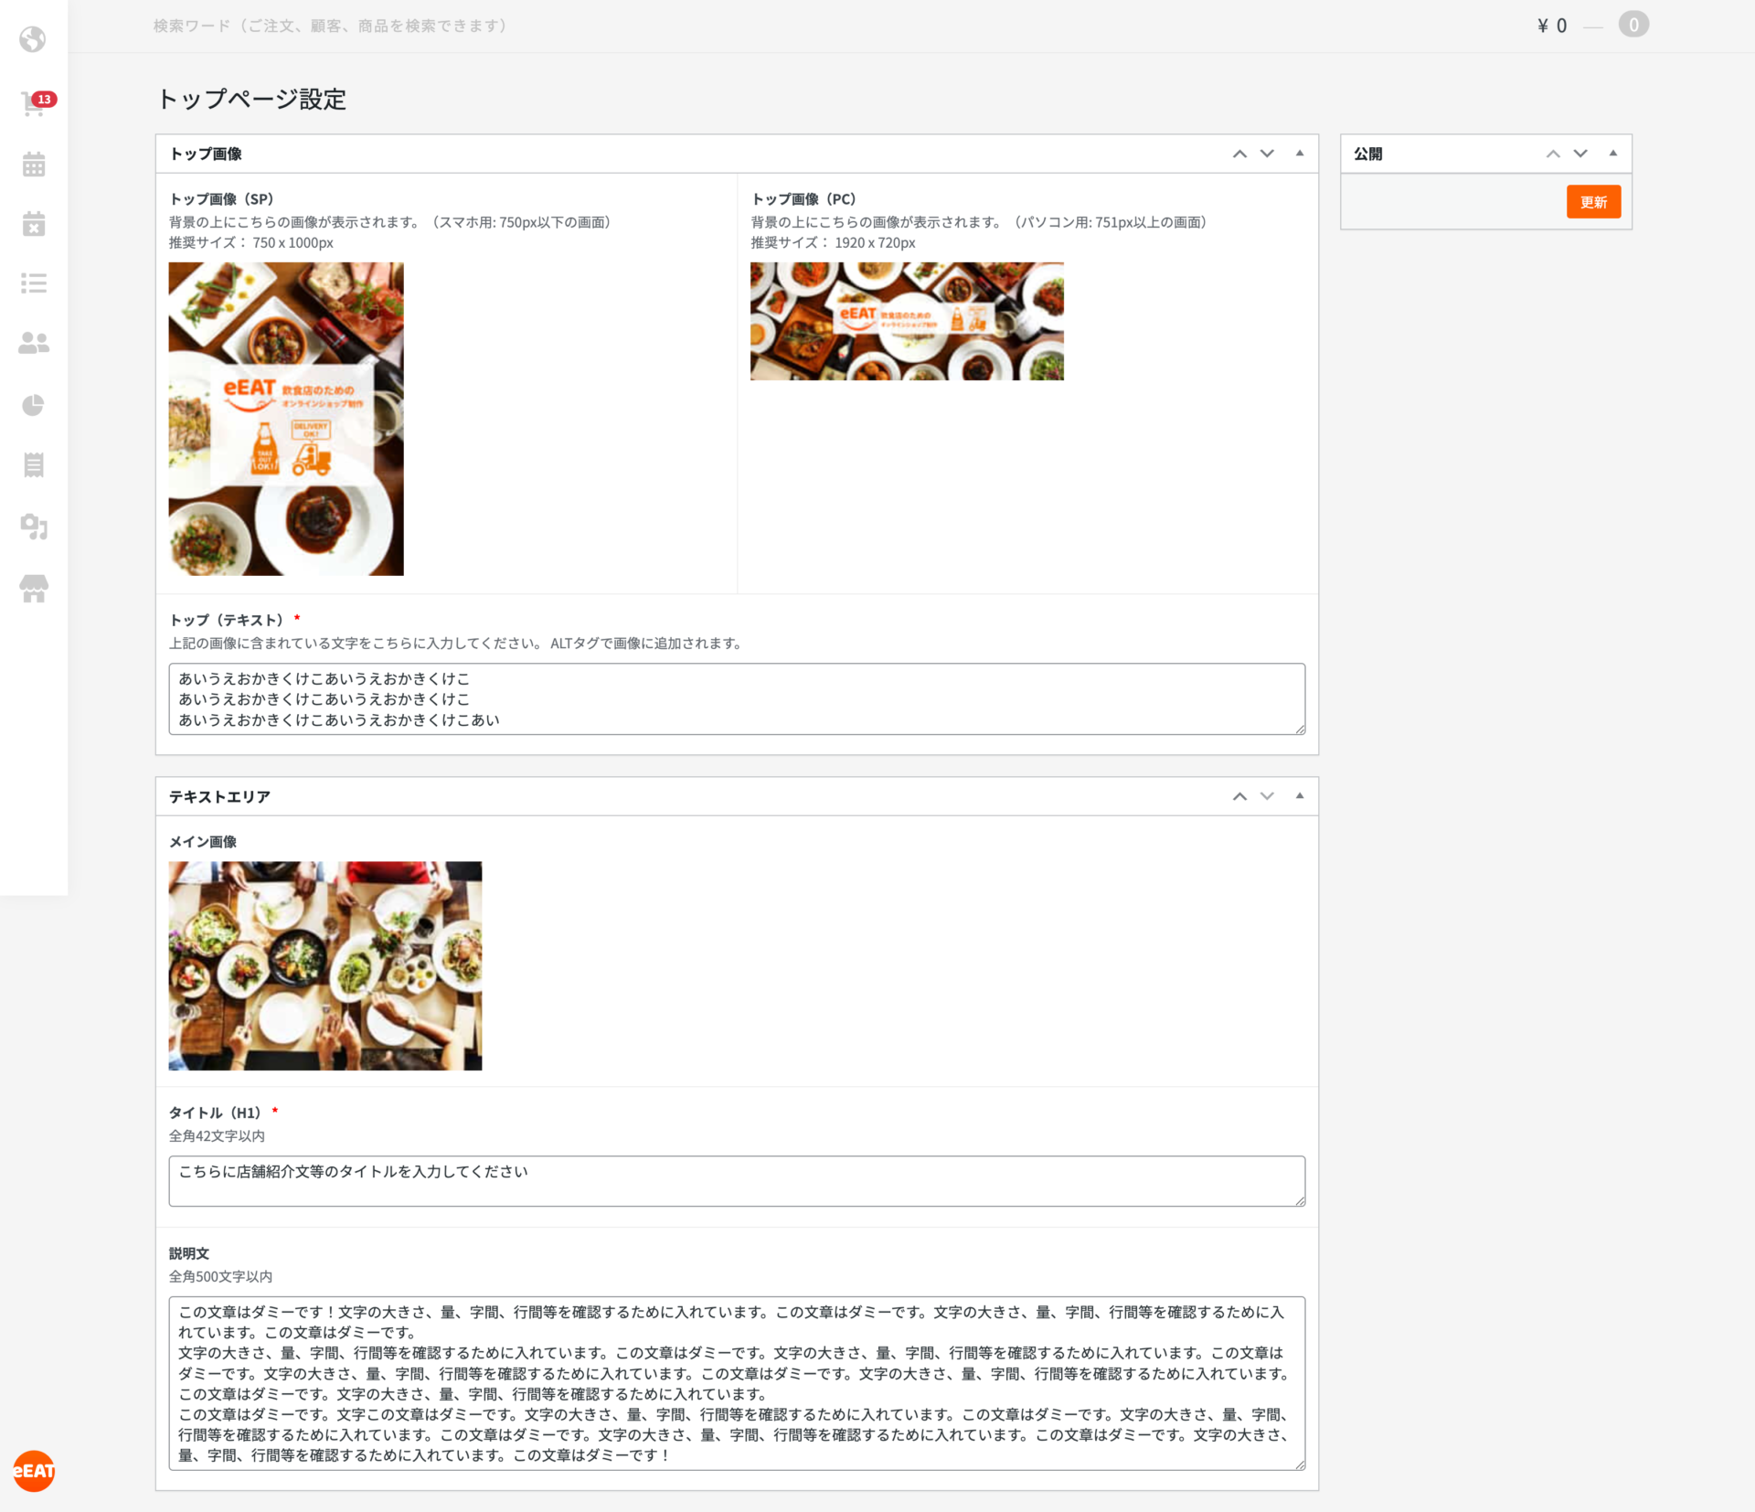Screen dimensions: 1755x1512
Task: Collapse the 公開 panel triangle toggle
Action: 1612,154
